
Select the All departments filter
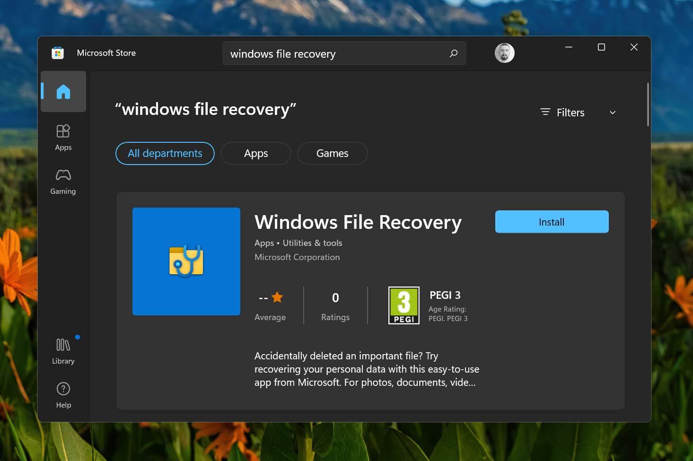click(165, 154)
